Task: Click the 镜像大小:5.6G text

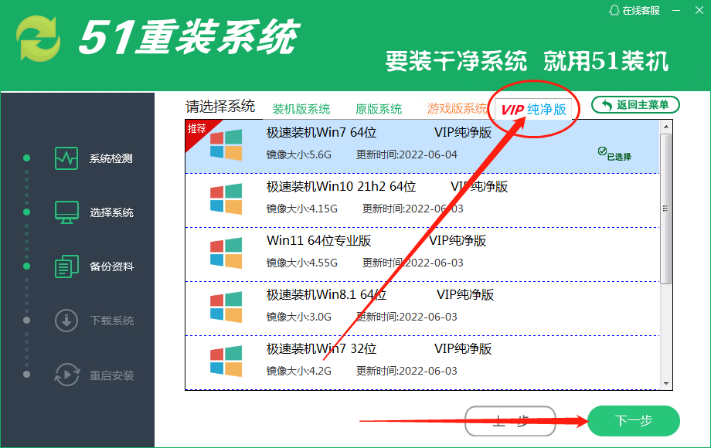Action: click(x=299, y=155)
